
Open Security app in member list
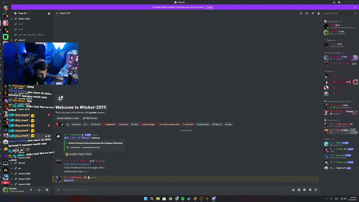tap(340, 156)
